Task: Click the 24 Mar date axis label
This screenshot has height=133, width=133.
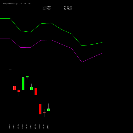Action: (x=44, y=126)
